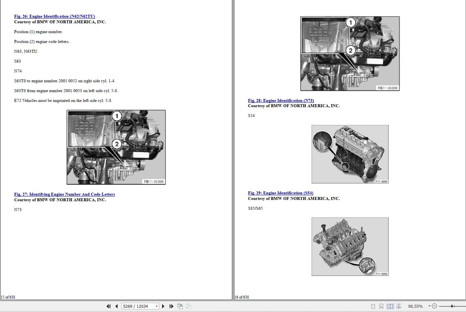
Task: Go to the first page
Action: coord(108,306)
